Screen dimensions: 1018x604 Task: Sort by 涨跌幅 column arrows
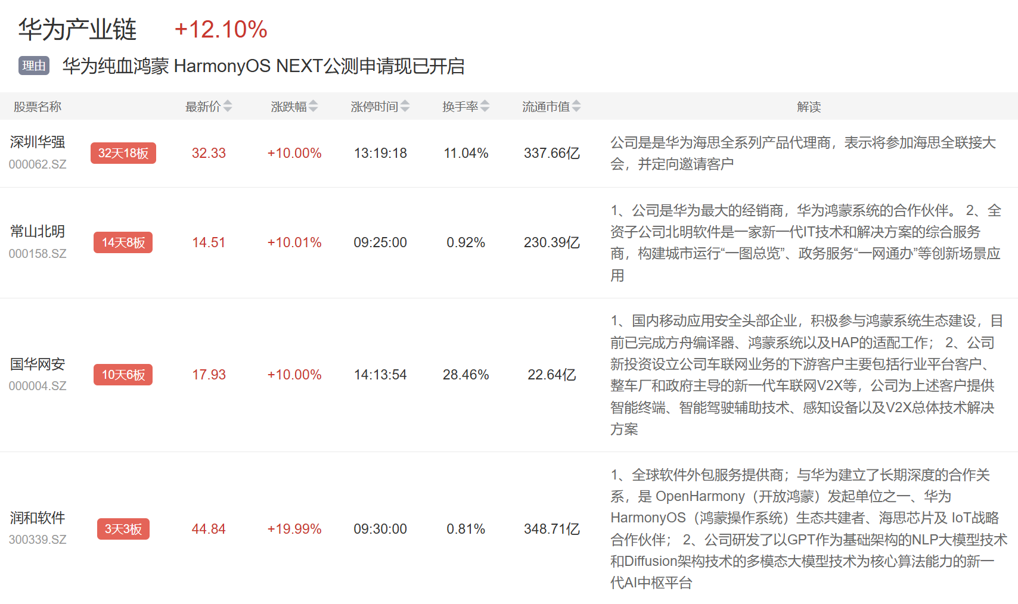click(x=314, y=107)
